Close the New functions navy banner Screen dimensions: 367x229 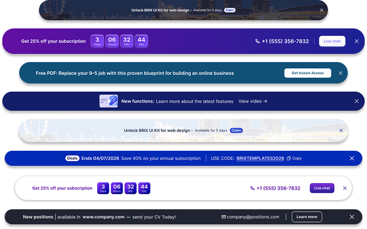[357, 101]
